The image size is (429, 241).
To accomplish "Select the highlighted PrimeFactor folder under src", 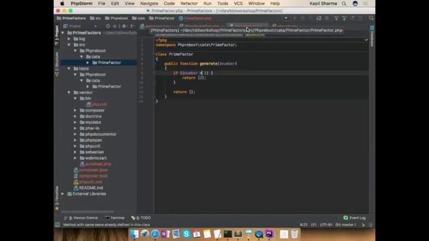I will tap(99, 62).
